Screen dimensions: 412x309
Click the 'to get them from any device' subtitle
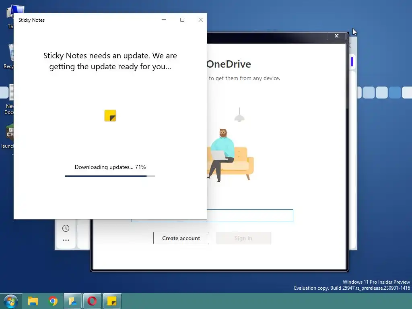click(244, 78)
